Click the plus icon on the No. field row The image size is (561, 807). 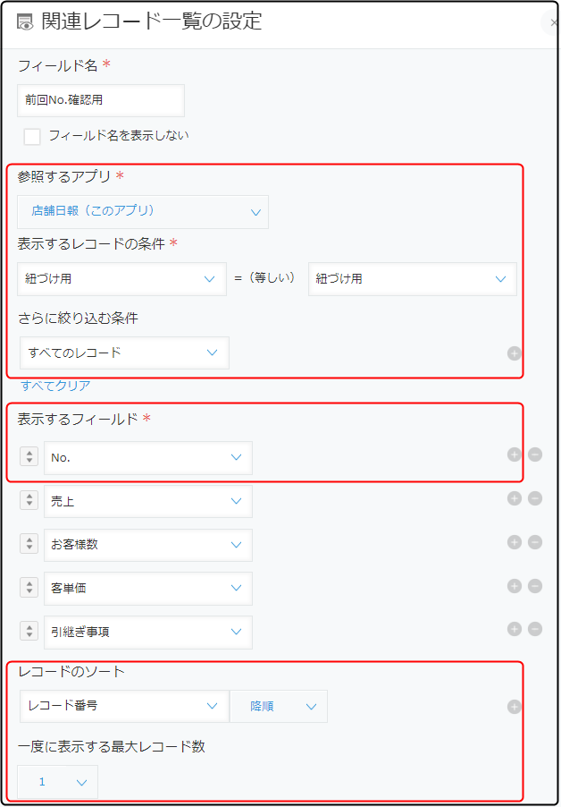(515, 454)
